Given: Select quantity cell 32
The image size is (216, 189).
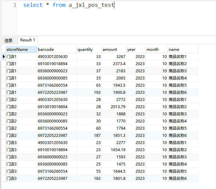Looking at the screenshot, I should click(89, 114).
